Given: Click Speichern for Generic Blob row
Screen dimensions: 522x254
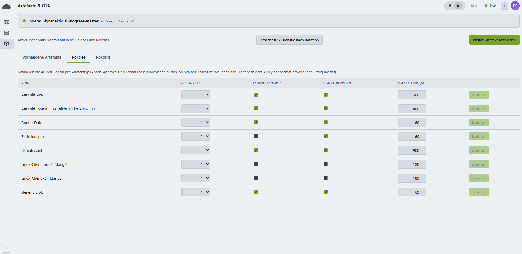Looking at the screenshot, I should click(479, 192).
